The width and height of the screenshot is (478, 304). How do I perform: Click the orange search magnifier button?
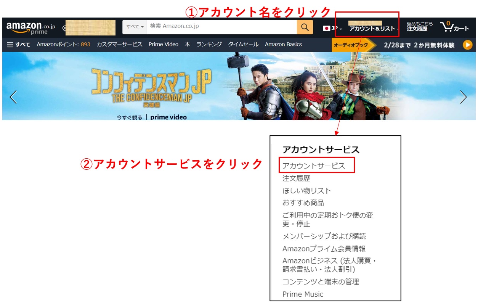(x=305, y=27)
